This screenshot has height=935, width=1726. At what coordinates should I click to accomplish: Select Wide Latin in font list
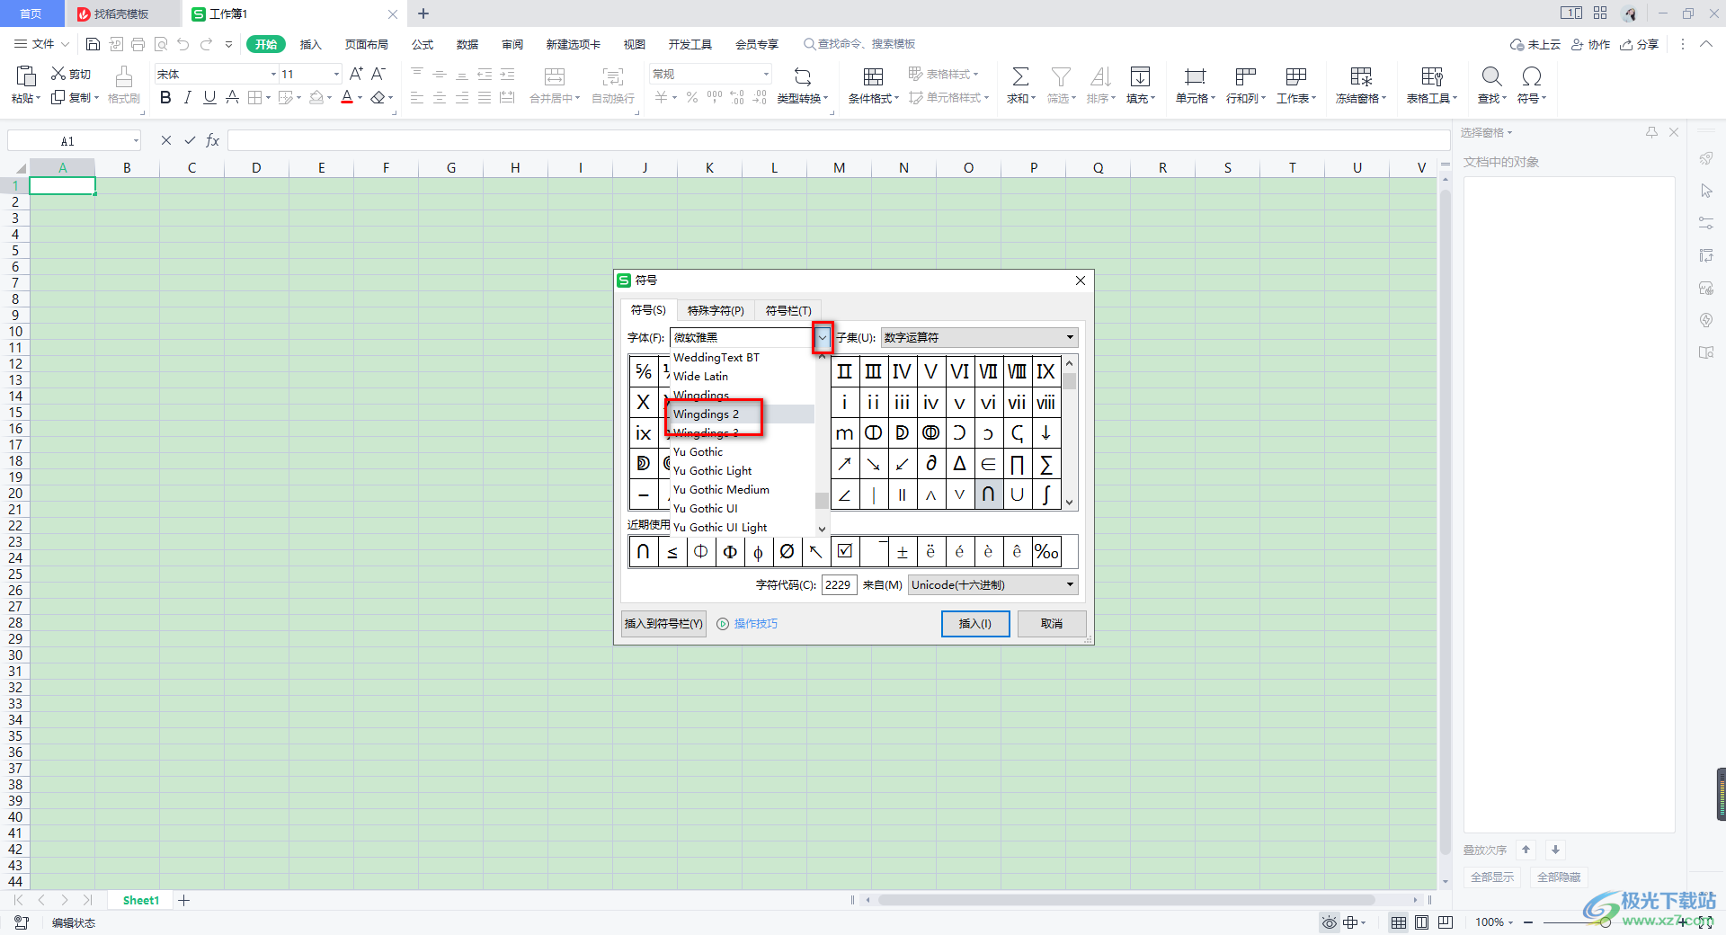[x=743, y=376]
